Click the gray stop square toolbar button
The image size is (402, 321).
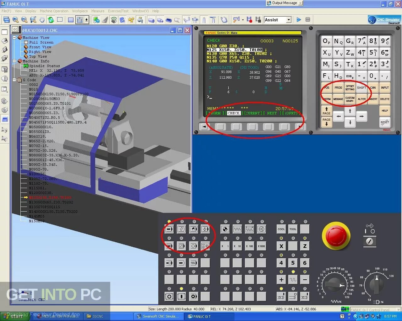point(308,20)
